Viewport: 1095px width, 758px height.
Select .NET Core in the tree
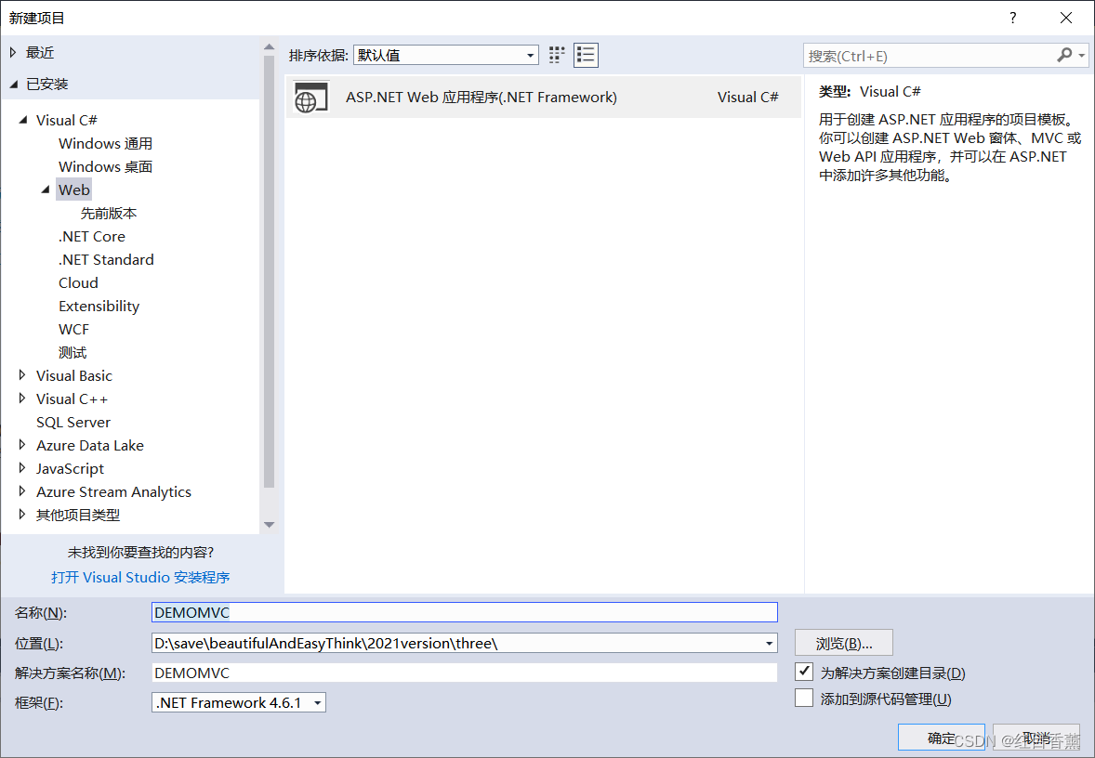point(91,237)
